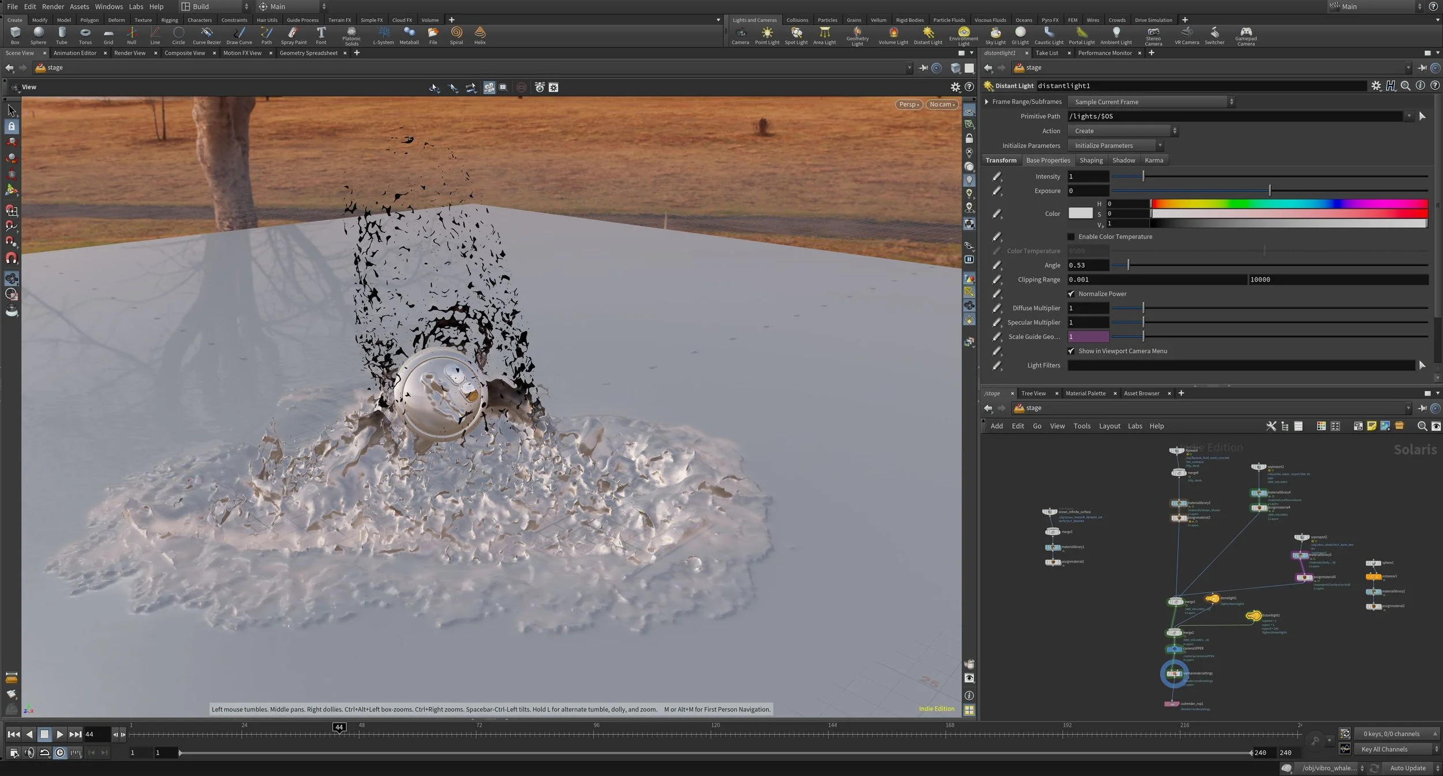Uncheck Normalize Power
The image size is (1443, 776).
[x=1071, y=294]
